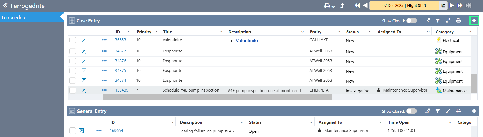Select checkbox for General Entry 169654
The width and height of the screenshot is (483, 137).
73,131
